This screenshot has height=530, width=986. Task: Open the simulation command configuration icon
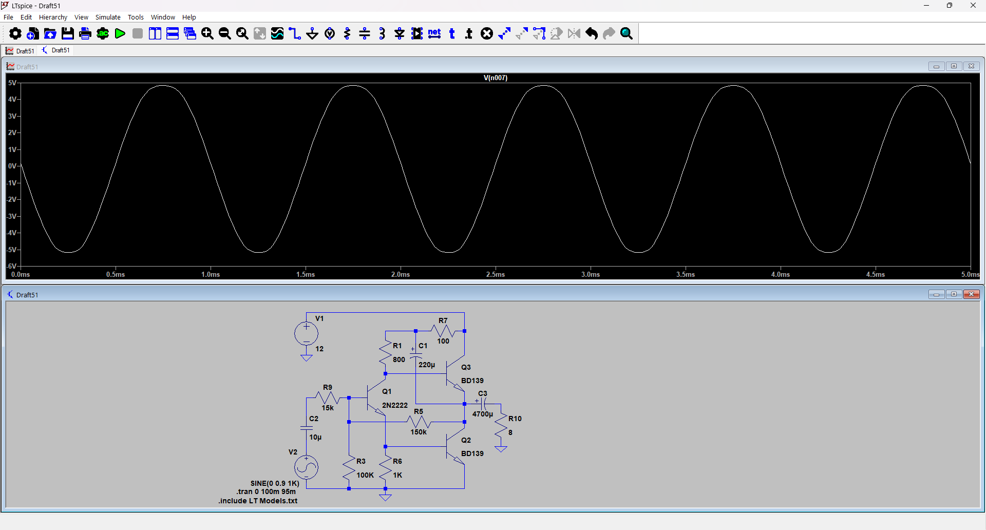click(103, 34)
